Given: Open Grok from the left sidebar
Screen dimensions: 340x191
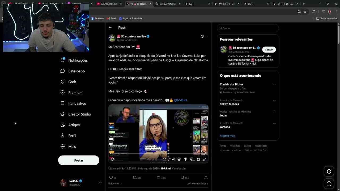Looking at the screenshot, I should pyautogui.click(x=68, y=82).
